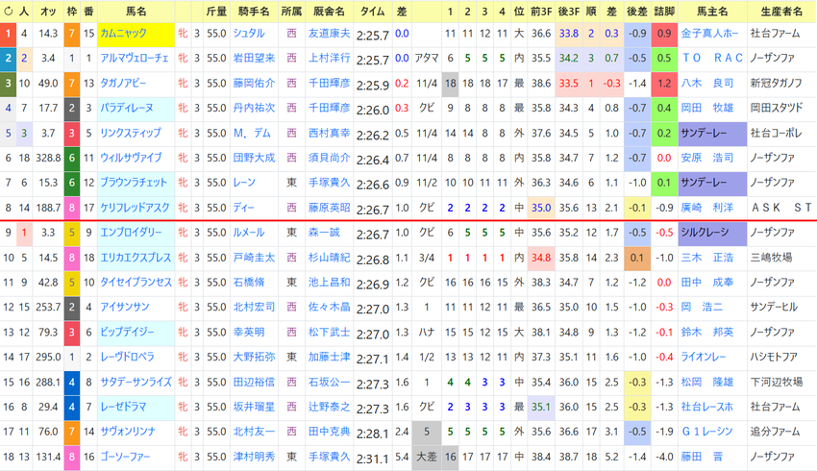817x471 pixels.
Task: Open jockey ルメール profile
Action: pyautogui.click(x=249, y=233)
